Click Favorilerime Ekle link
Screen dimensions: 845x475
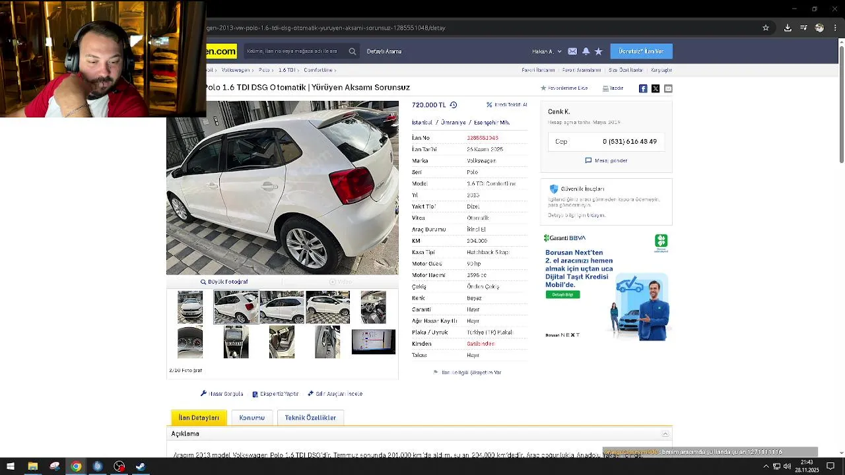point(564,88)
